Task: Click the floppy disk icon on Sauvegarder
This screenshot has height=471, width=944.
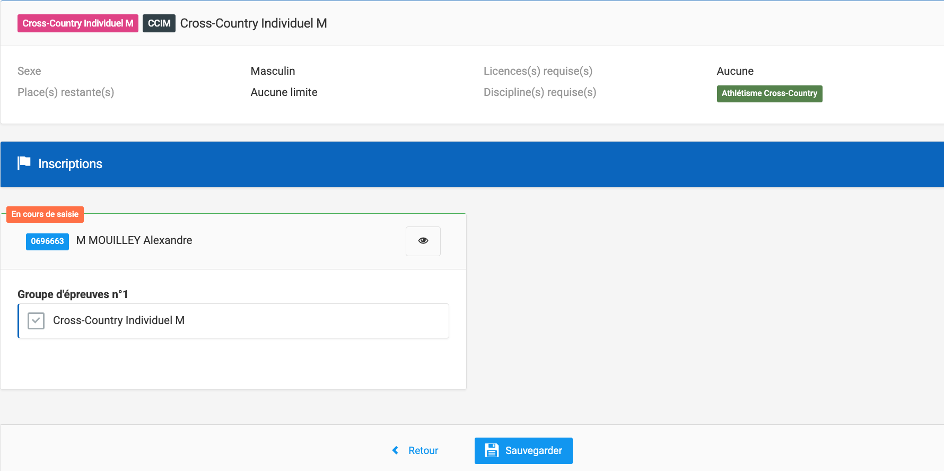Action: pos(492,450)
